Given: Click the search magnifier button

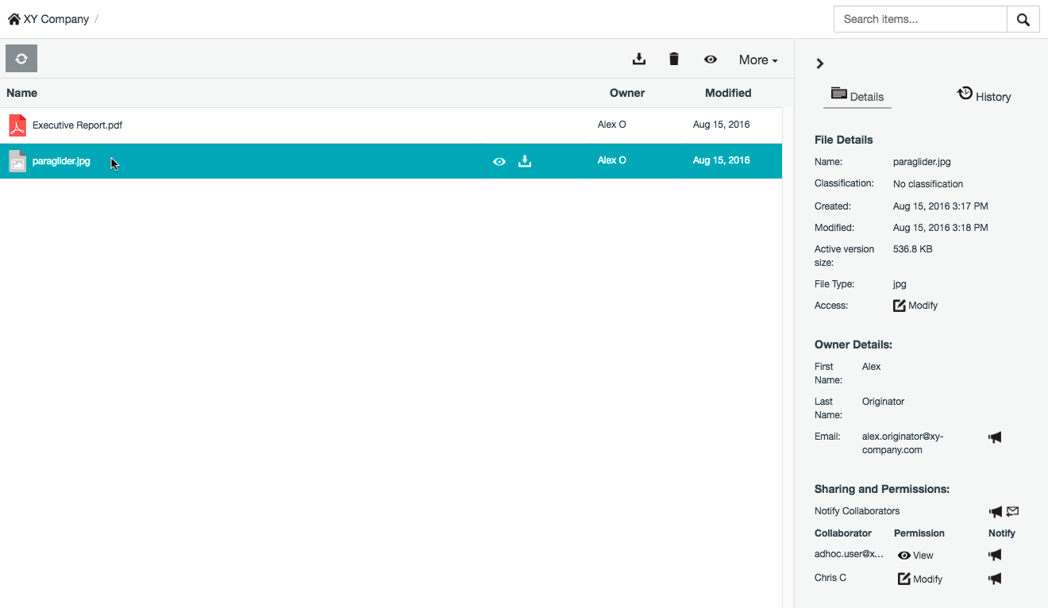Looking at the screenshot, I should (x=1023, y=20).
